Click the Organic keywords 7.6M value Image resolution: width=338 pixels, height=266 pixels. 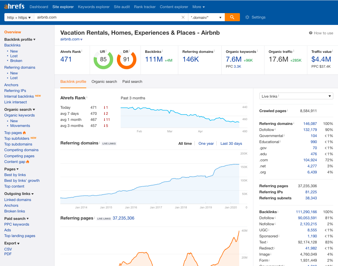point(234,59)
